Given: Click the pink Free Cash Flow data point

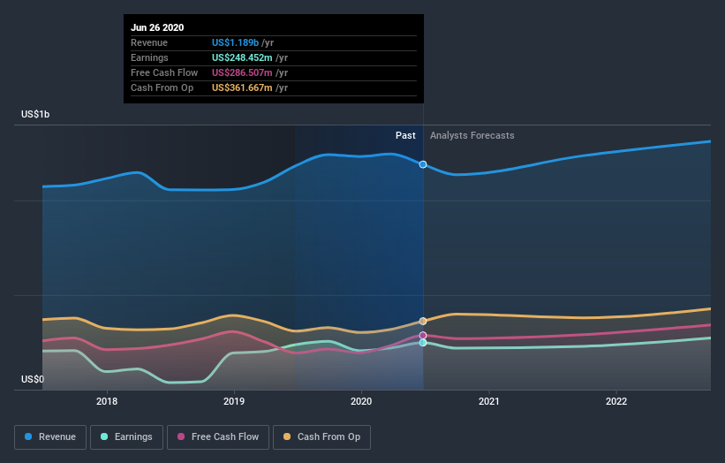Looking at the screenshot, I should coord(423,336).
